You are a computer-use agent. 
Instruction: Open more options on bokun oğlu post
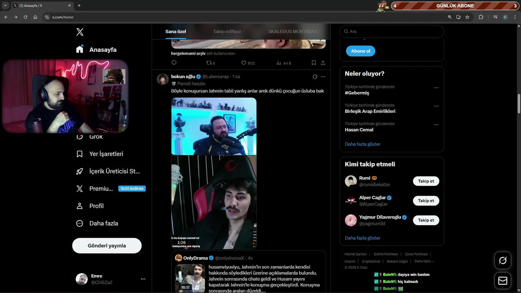323,77
